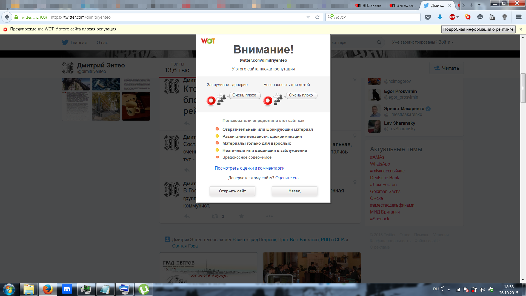This screenshot has width=526, height=296.
Task: Open a new tab with plus button
Action: pos(471,5)
